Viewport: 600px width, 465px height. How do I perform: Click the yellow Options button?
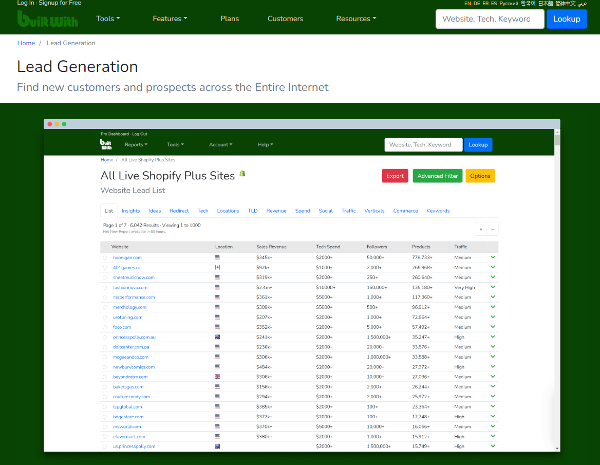pos(480,176)
